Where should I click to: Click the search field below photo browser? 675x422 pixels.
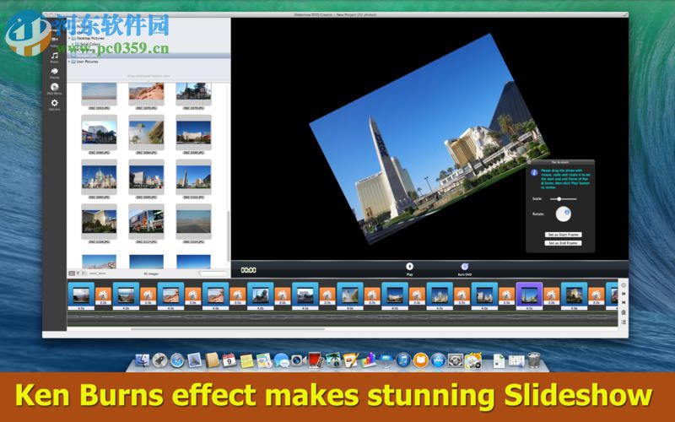tap(213, 273)
